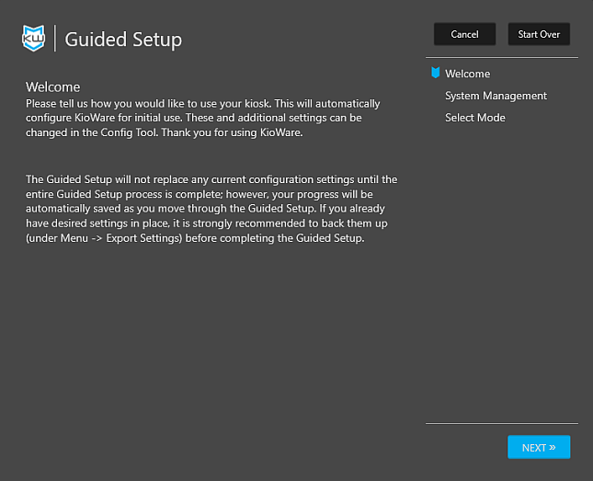The image size is (593, 481).
Task: Open the Select Mode step
Action: point(474,118)
